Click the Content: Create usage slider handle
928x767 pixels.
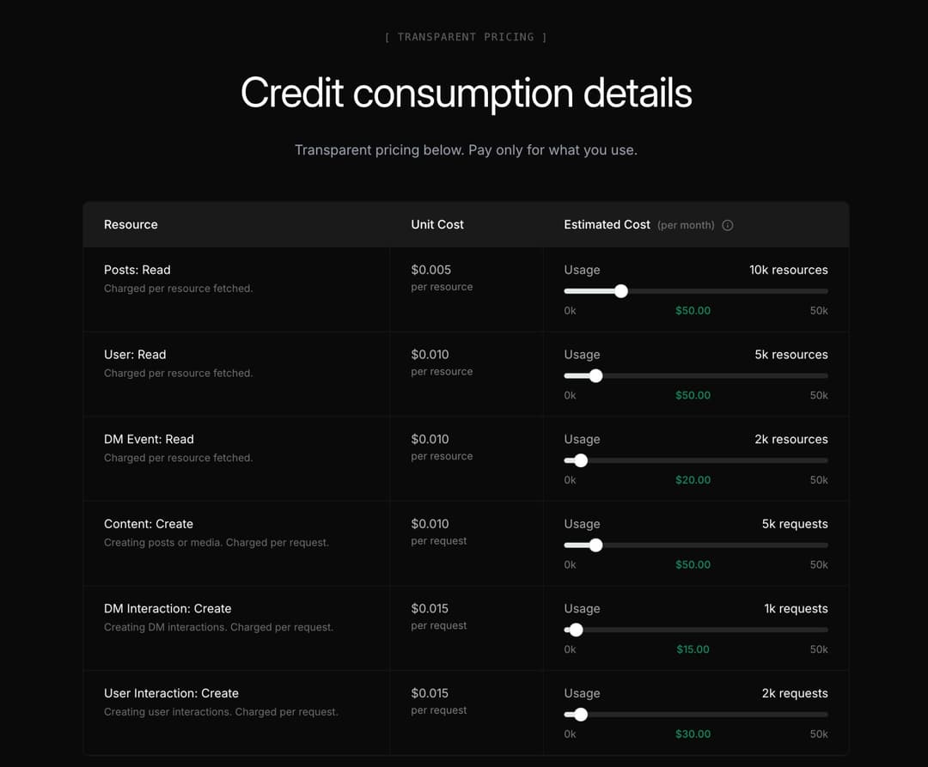[595, 545]
